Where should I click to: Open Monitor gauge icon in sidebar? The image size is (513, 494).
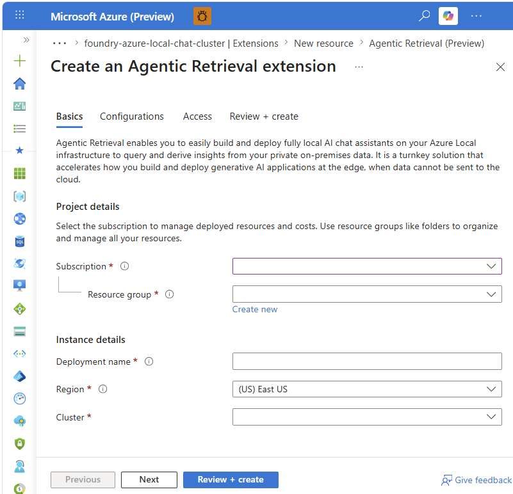coord(20,399)
